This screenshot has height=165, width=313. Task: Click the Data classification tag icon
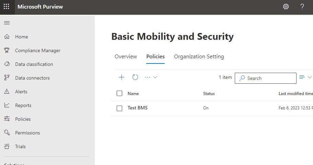coord(7,64)
